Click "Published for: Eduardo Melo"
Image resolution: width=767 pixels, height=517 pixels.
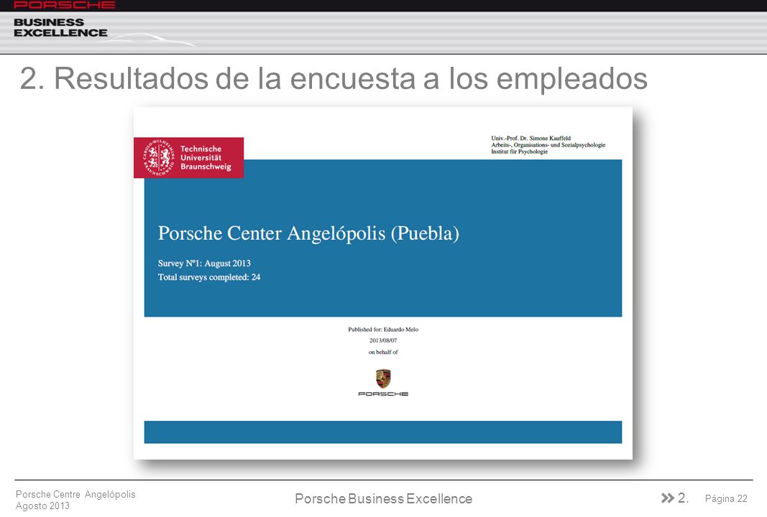click(383, 330)
